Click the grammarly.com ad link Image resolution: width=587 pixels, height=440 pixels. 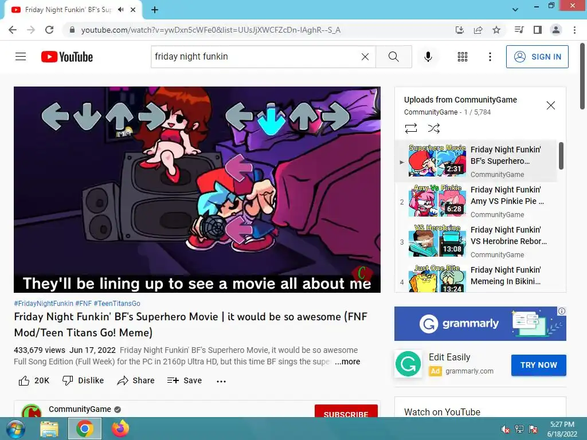pyautogui.click(x=469, y=371)
